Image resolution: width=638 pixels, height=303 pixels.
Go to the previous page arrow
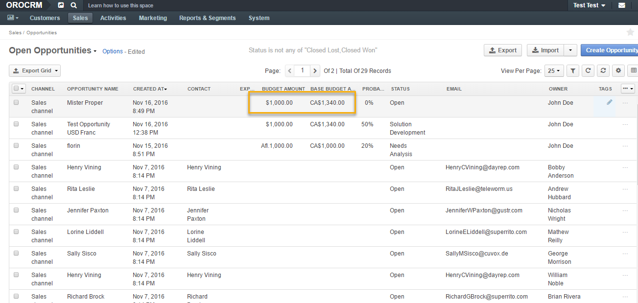290,71
